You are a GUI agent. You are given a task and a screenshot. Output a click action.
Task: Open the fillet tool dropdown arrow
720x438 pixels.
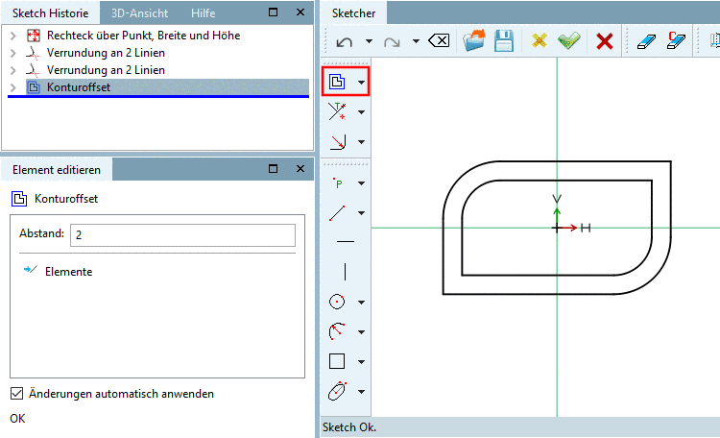point(361,142)
